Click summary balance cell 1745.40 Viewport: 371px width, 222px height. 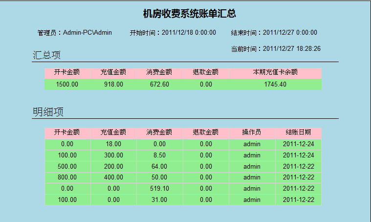(275, 84)
